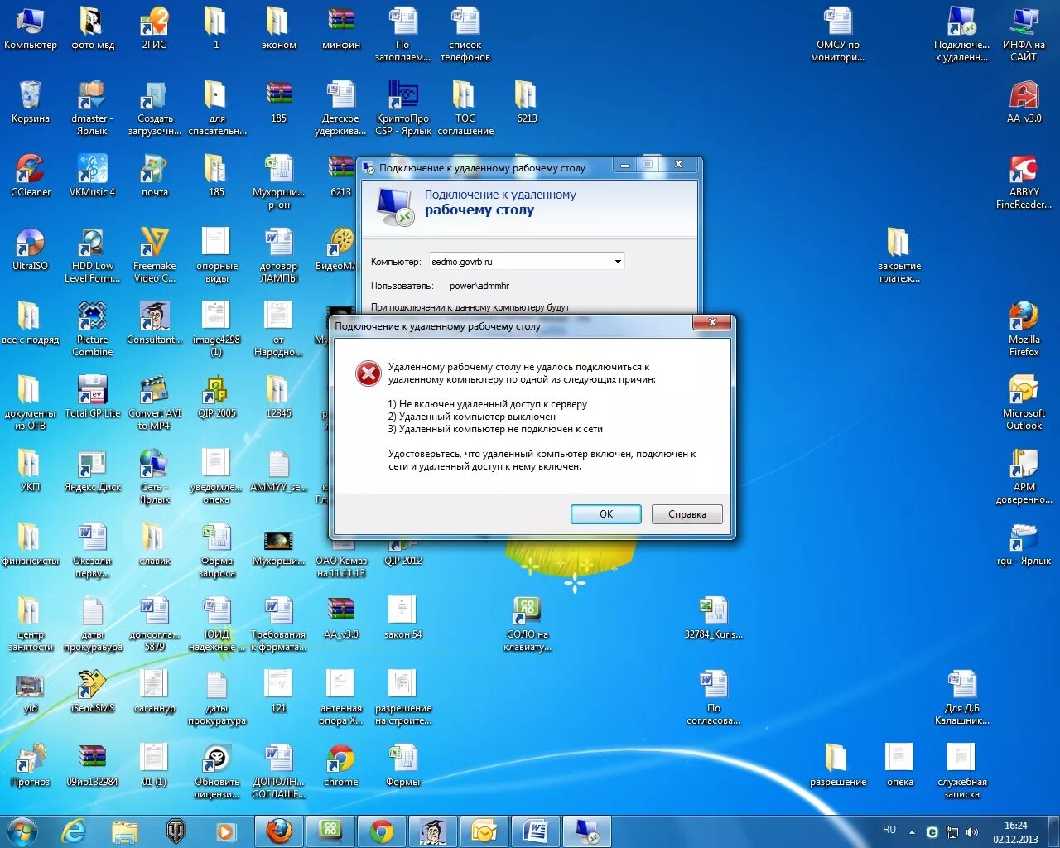Viewport: 1060px width, 848px height.
Task: Switch to Firefox in the taskbar
Action: (x=278, y=831)
